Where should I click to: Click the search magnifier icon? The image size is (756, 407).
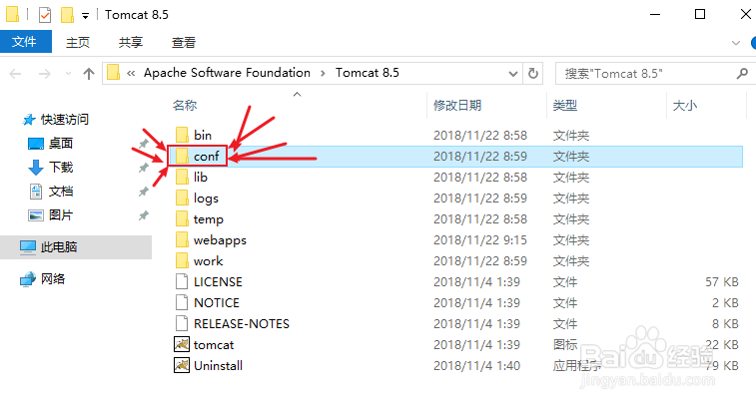(742, 74)
